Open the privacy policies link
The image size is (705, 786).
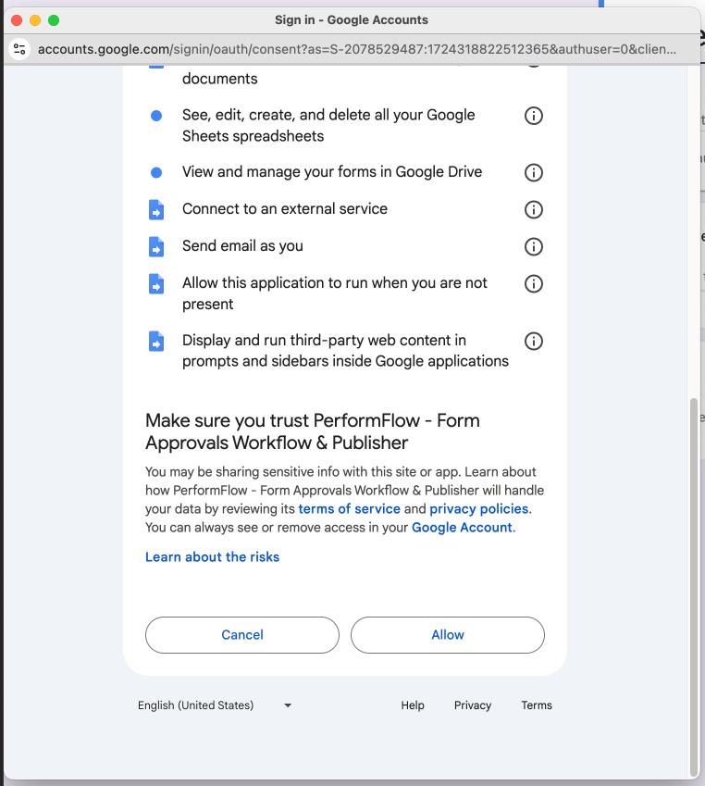coord(479,509)
